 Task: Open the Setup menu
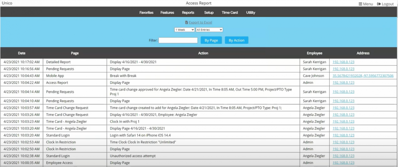pyautogui.click(x=209, y=13)
